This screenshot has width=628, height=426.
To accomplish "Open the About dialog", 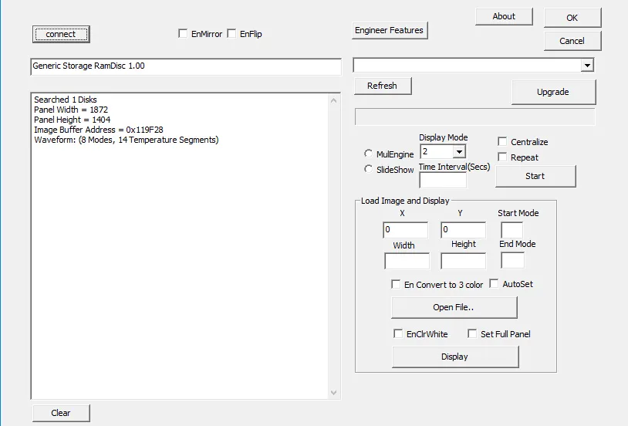I will (x=504, y=16).
